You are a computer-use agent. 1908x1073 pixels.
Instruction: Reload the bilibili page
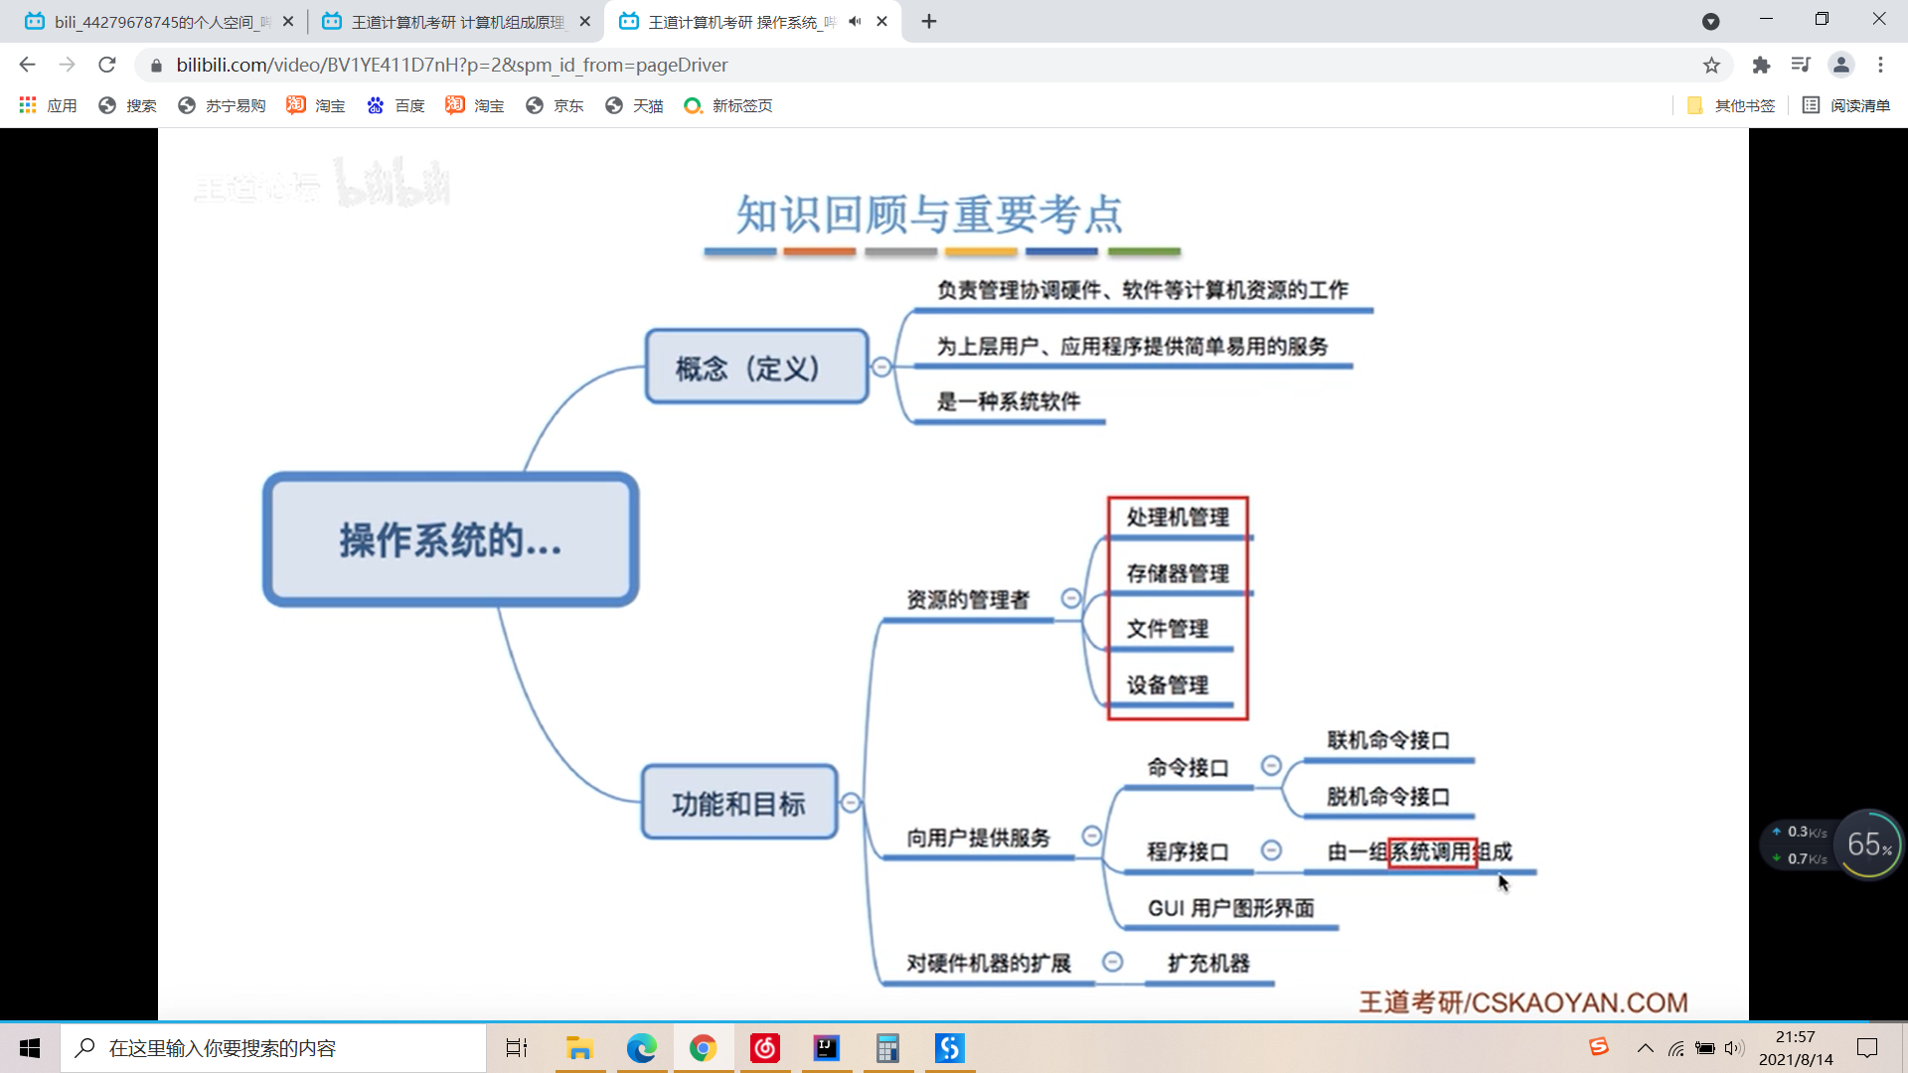(x=107, y=66)
